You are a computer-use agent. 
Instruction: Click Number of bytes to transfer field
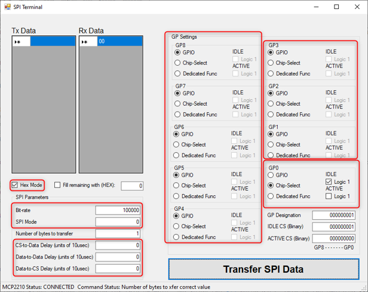pos(118,233)
